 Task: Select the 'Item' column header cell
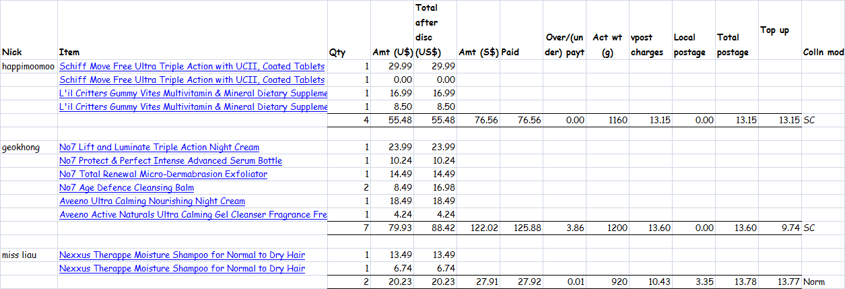[x=193, y=30]
